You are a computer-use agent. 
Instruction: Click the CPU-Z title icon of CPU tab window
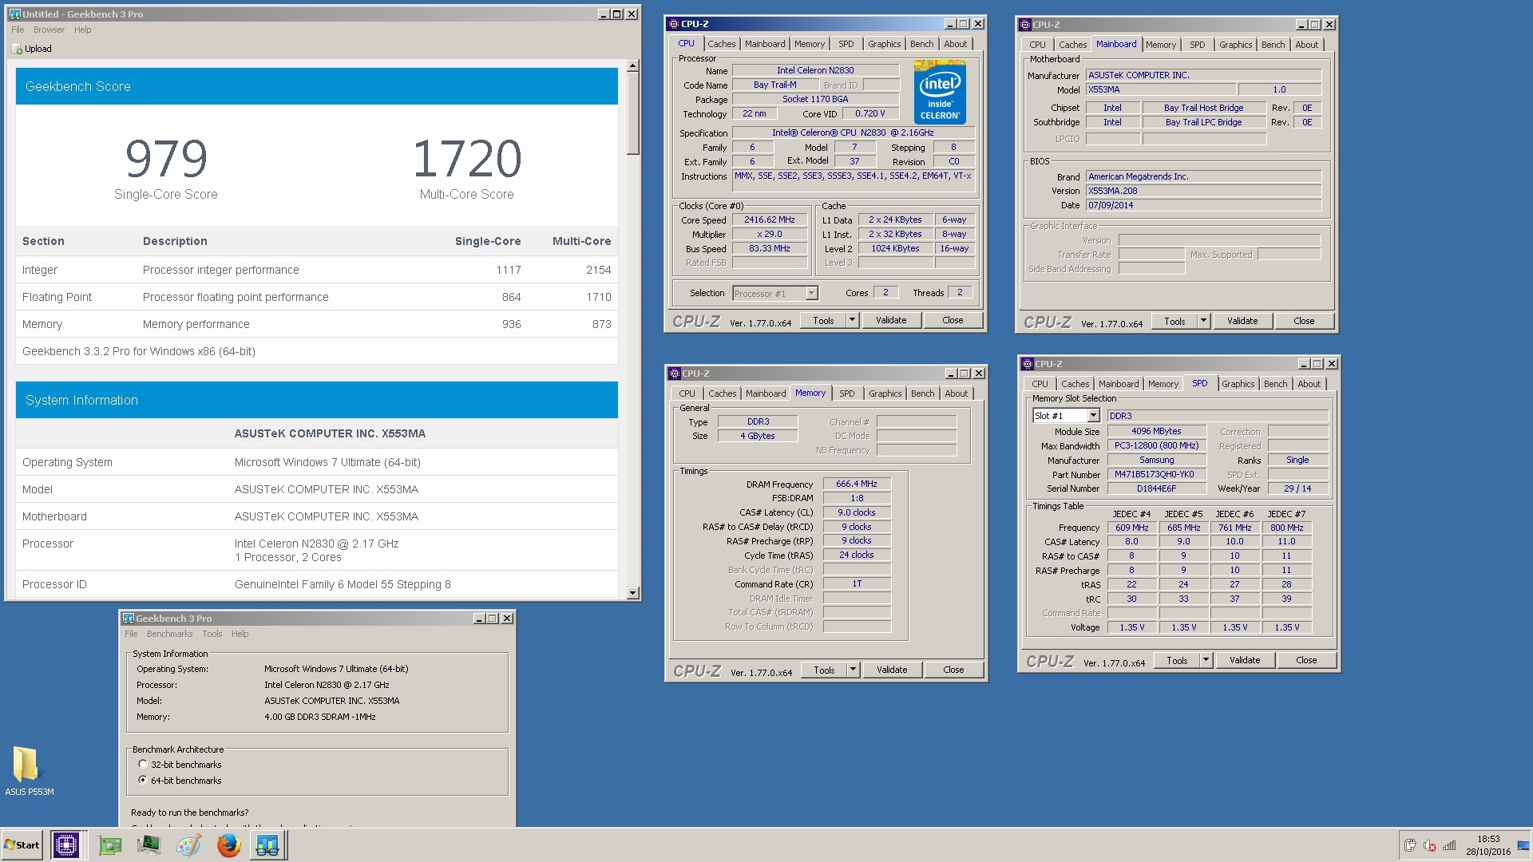point(674,24)
